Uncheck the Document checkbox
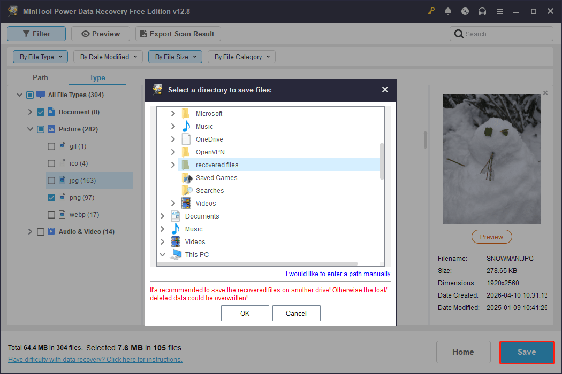This screenshot has width=562, height=374. tap(41, 112)
